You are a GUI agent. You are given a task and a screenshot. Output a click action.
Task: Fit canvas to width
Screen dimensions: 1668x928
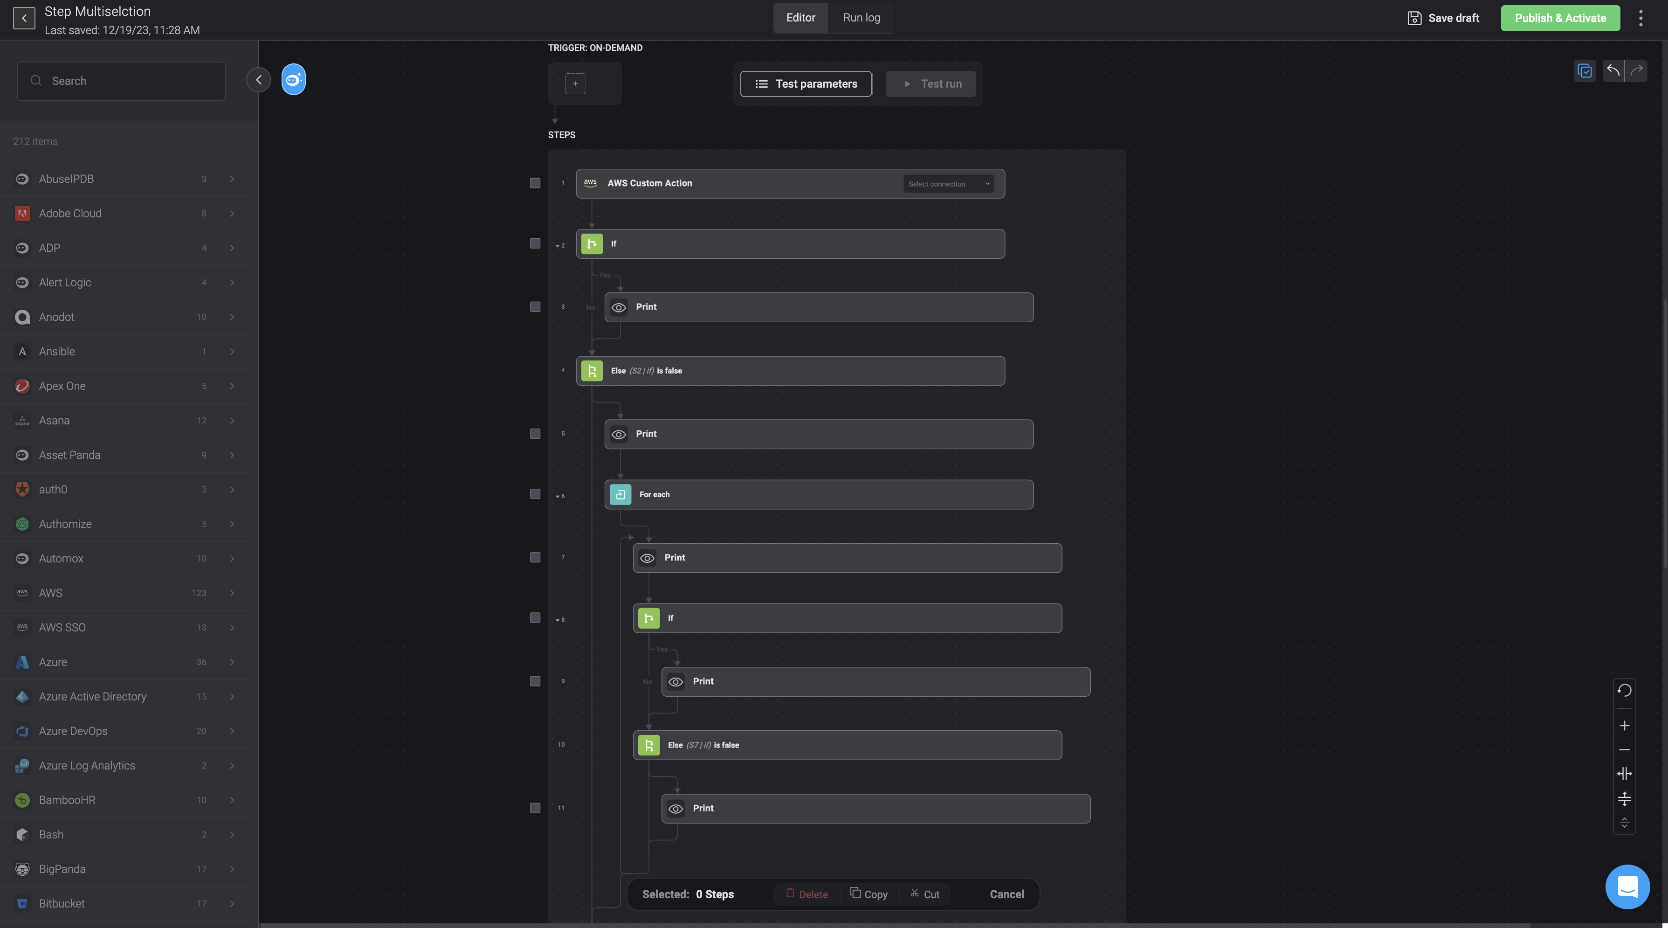(1624, 774)
